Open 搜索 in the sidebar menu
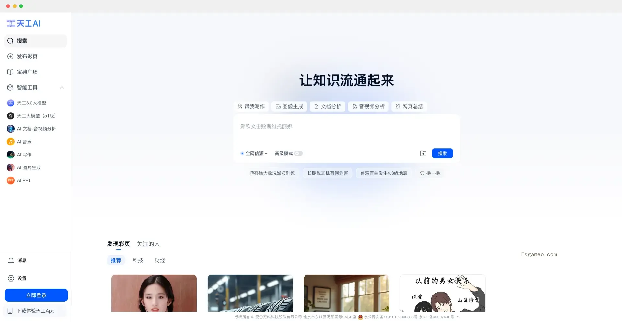Screen dimensions: 622x322 pos(36,41)
